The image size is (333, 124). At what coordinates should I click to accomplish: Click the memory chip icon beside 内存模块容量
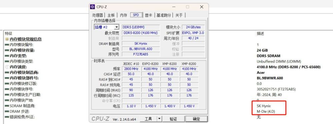point(7,51)
